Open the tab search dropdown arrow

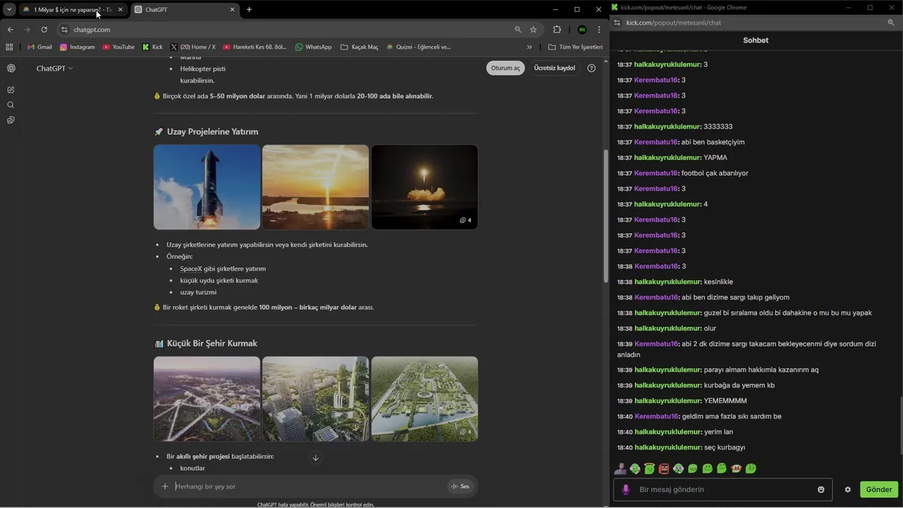9,9
